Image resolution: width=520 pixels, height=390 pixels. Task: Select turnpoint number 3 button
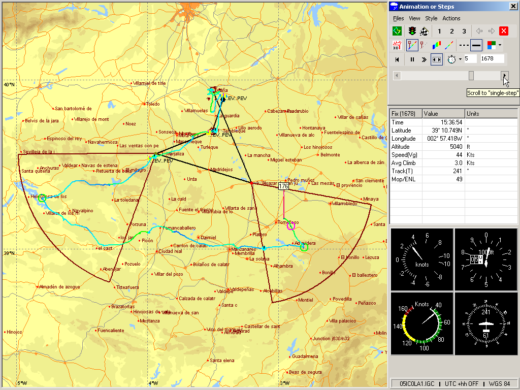(x=464, y=31)
